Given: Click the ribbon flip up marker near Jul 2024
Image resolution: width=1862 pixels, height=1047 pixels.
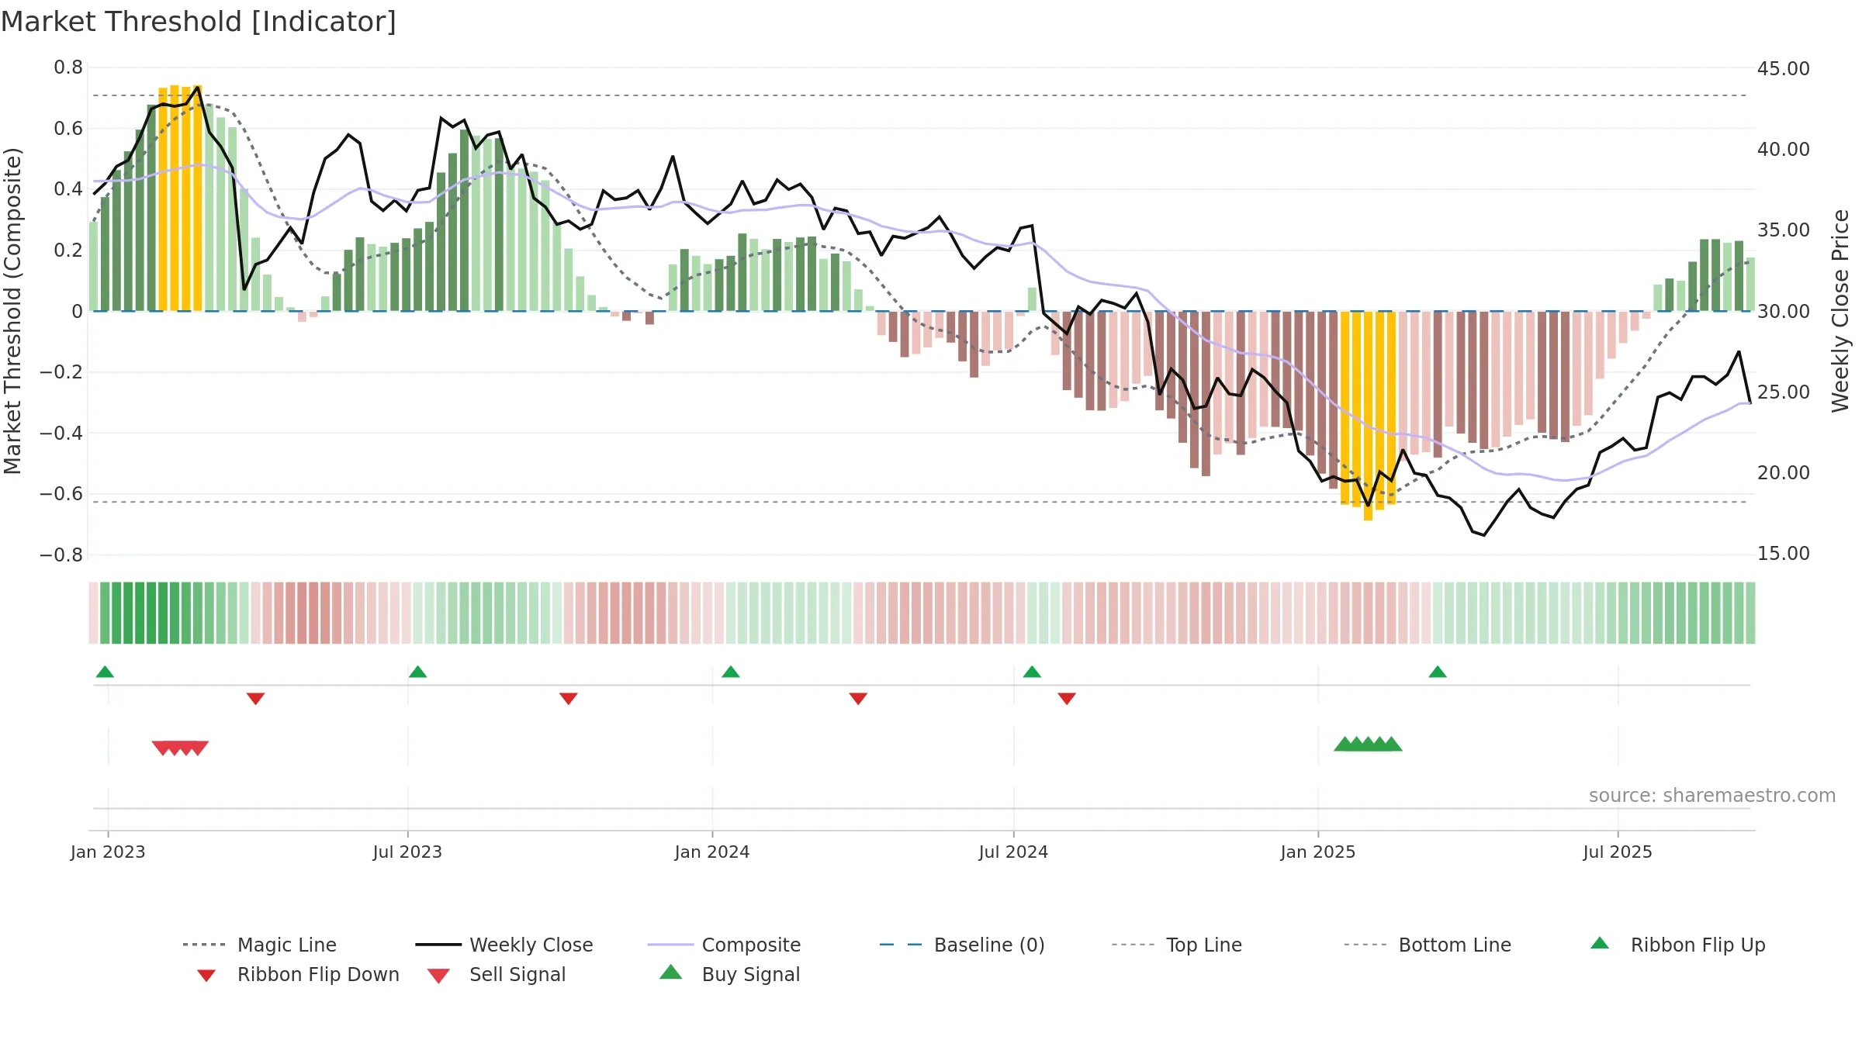Looking at the screenshot, I should (1032, 672).
